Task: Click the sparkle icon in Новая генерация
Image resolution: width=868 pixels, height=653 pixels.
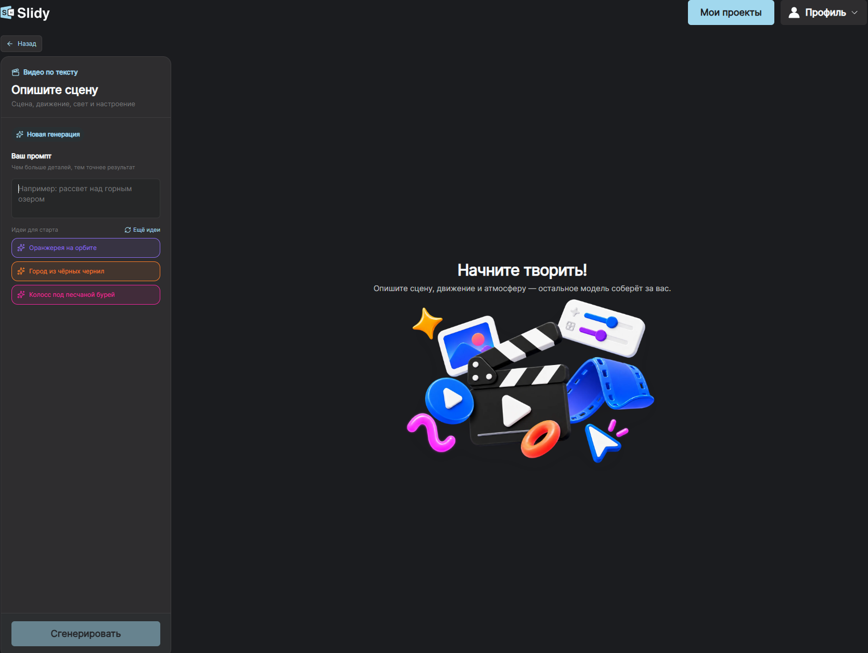Action: point(20,134)
